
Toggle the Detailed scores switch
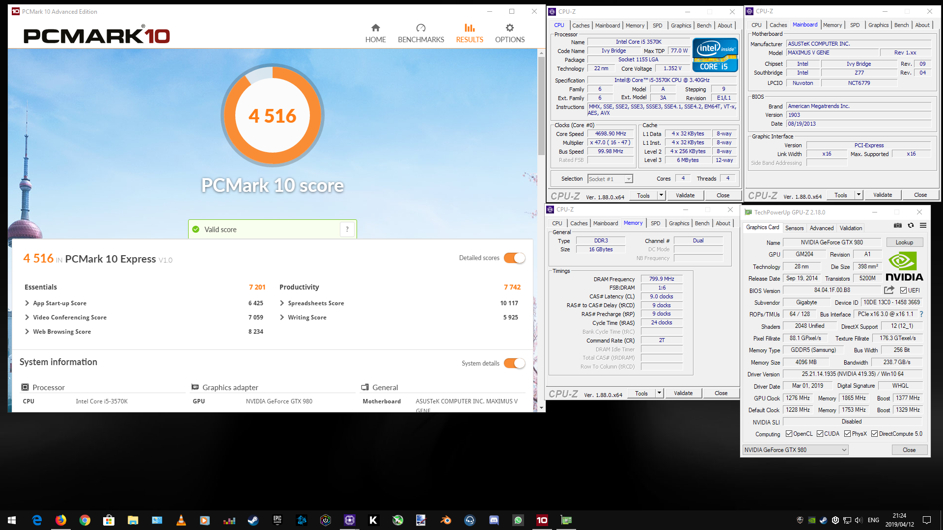(x=514, y=258)
